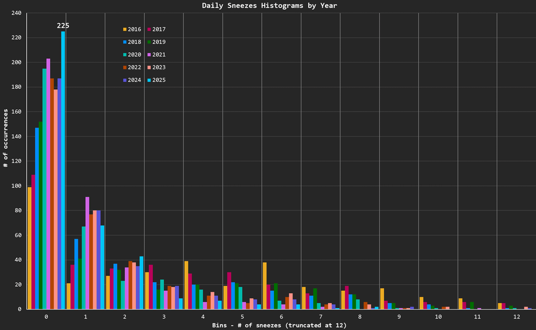Click the chart title 'Daily Sneezes Histograms by Year'
The height and width of the screenshot is (330, 536).
pos(269,5)
